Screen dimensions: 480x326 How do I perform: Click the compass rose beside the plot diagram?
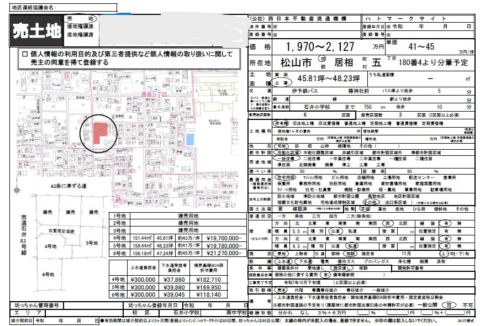17,190
